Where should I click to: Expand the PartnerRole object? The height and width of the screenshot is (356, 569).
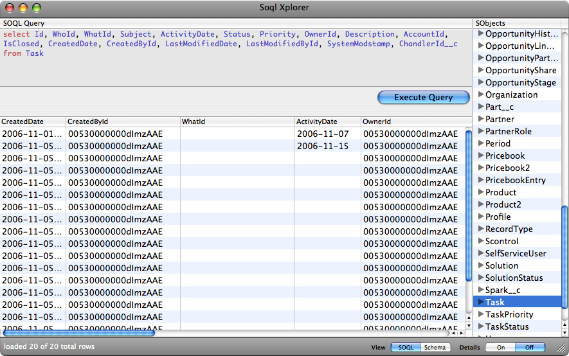[481, 131]
